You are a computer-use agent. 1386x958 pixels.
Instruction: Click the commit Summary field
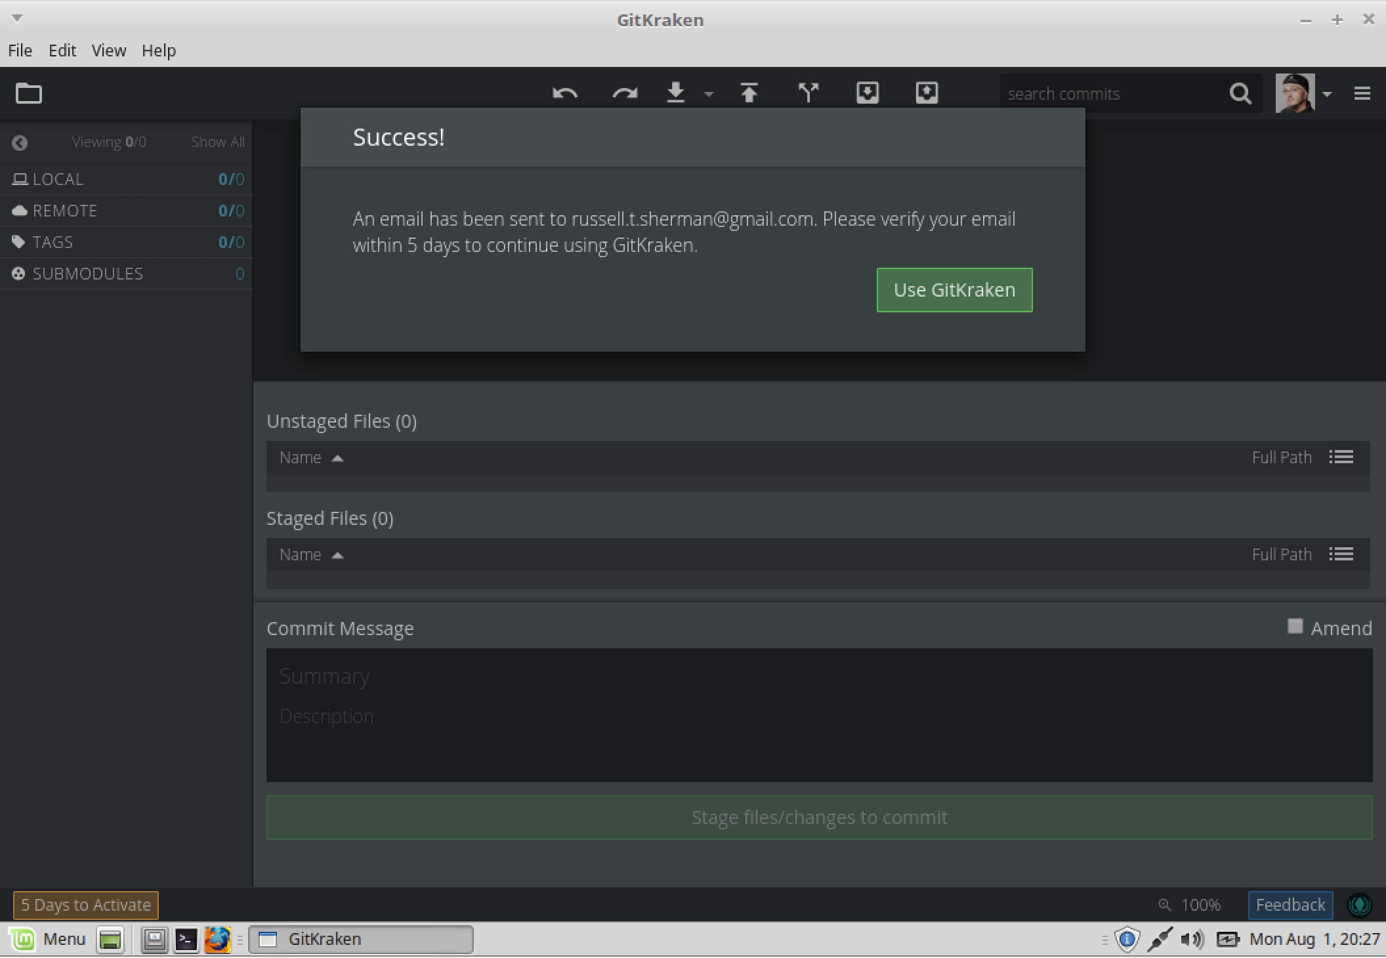[x=819, y=677]
